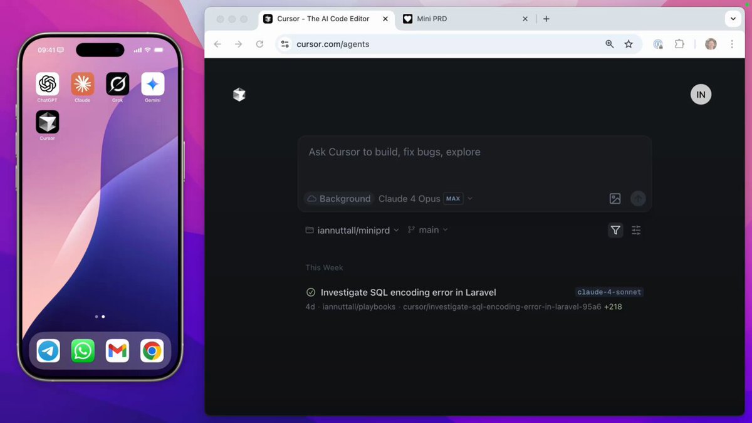
Task: Open the Claude app on phone
Action: click(82, 83)
